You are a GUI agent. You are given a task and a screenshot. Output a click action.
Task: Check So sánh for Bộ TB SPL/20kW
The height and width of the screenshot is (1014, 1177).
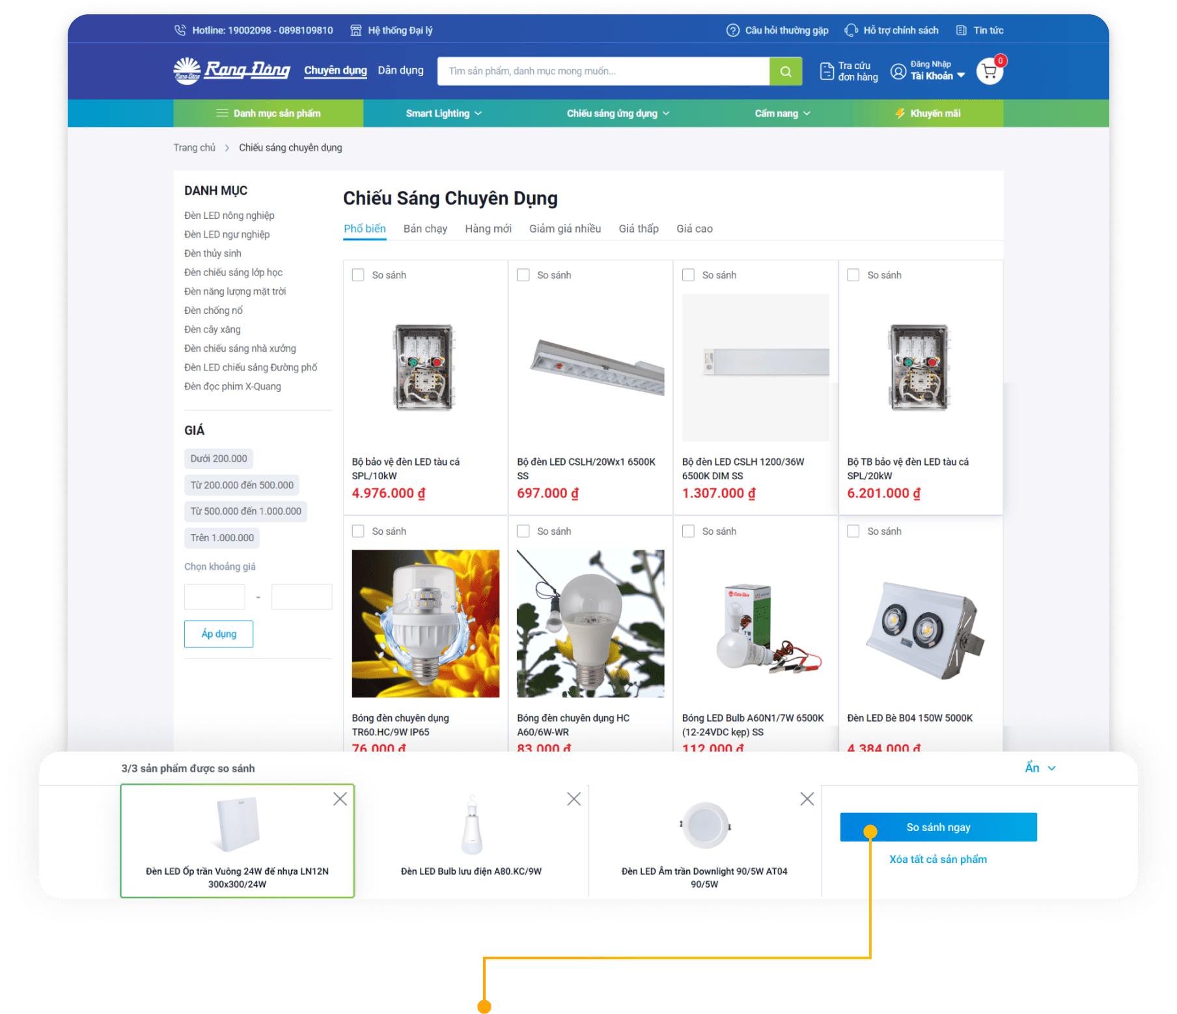click(853, 275)
